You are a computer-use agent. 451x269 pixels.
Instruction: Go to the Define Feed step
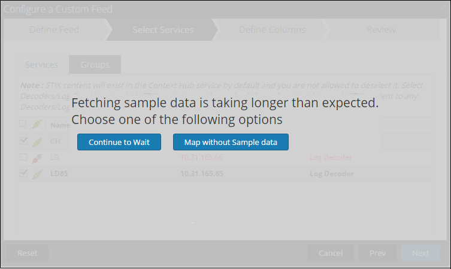coord(54,30)
